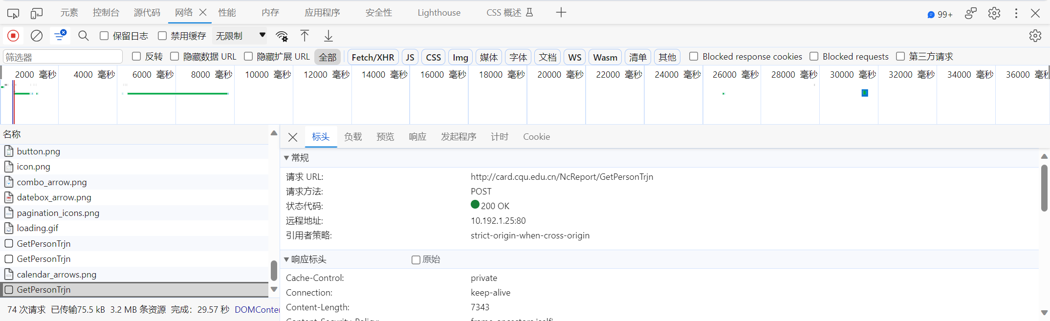Collapse the 响应标头 section

pos(286,259)
